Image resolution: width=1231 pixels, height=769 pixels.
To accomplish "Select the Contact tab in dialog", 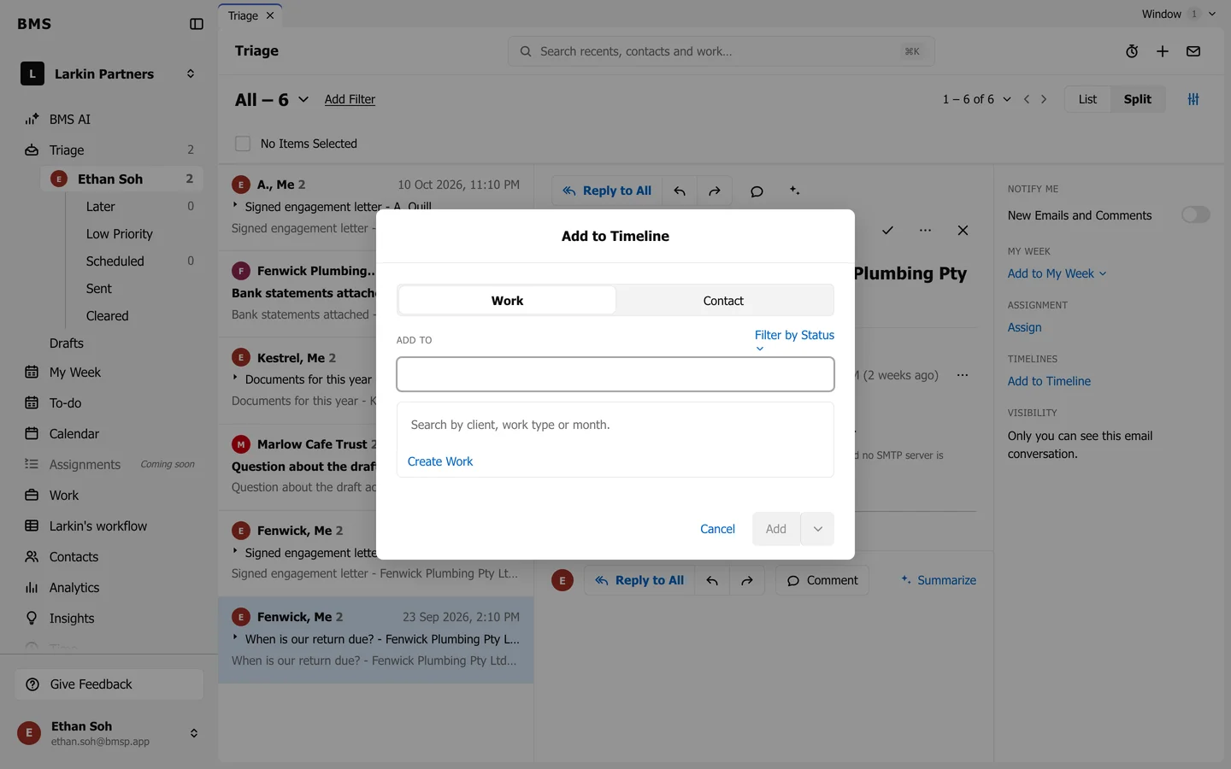I will click(x=723, y=301).
